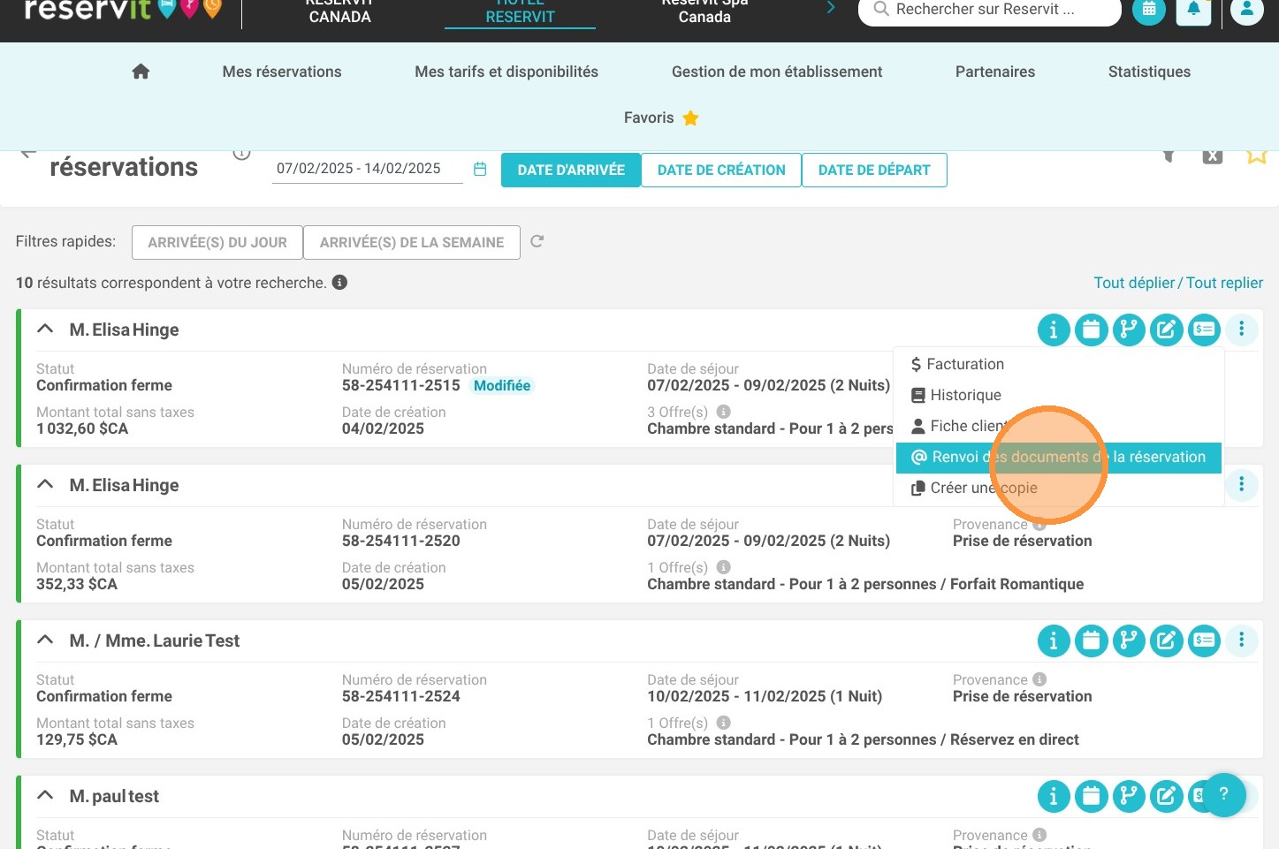The height and width of the screenshot is (849, 1279).
Task: Click branch icon on reservation 58-254111-2515
Action: (x=1129, y=330)
